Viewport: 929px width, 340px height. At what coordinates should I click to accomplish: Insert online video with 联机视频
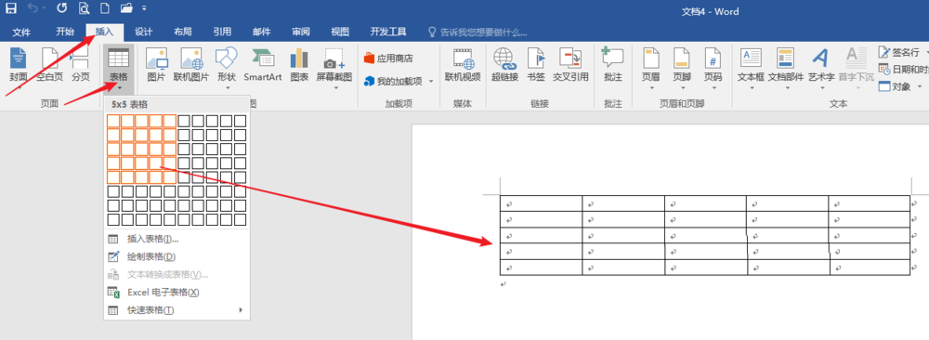[463, 66]
